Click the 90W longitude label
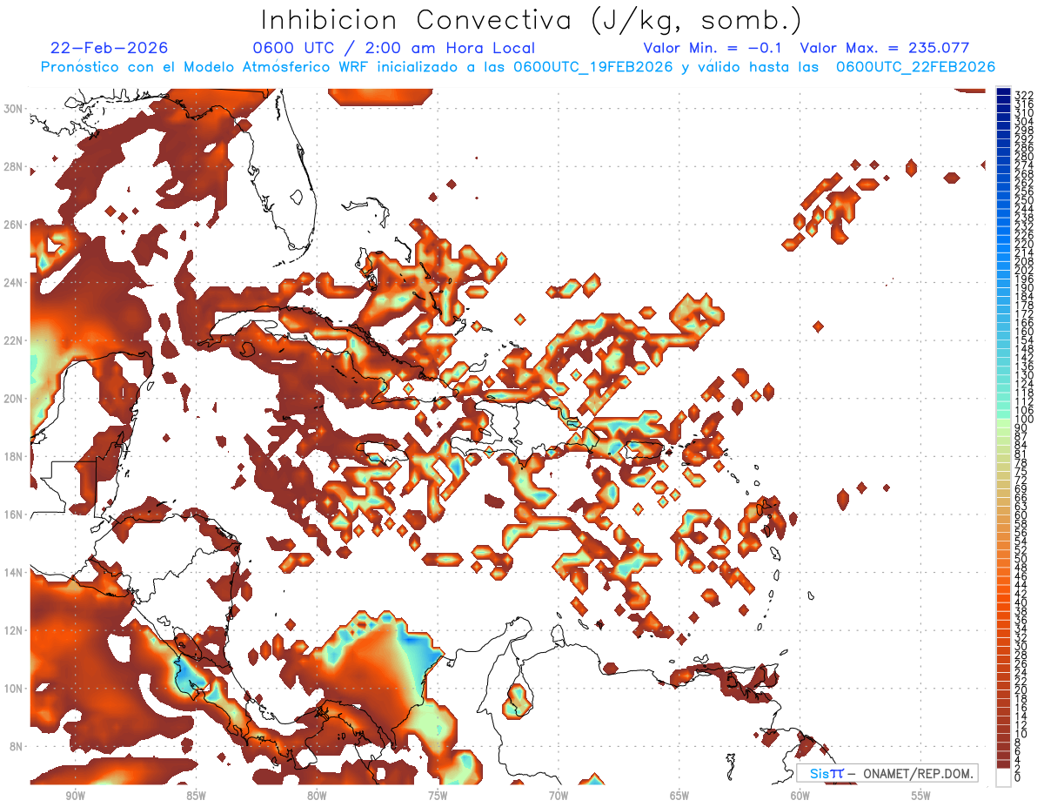The height and width of the screenshot is (807, 1044). click(75, 796)
